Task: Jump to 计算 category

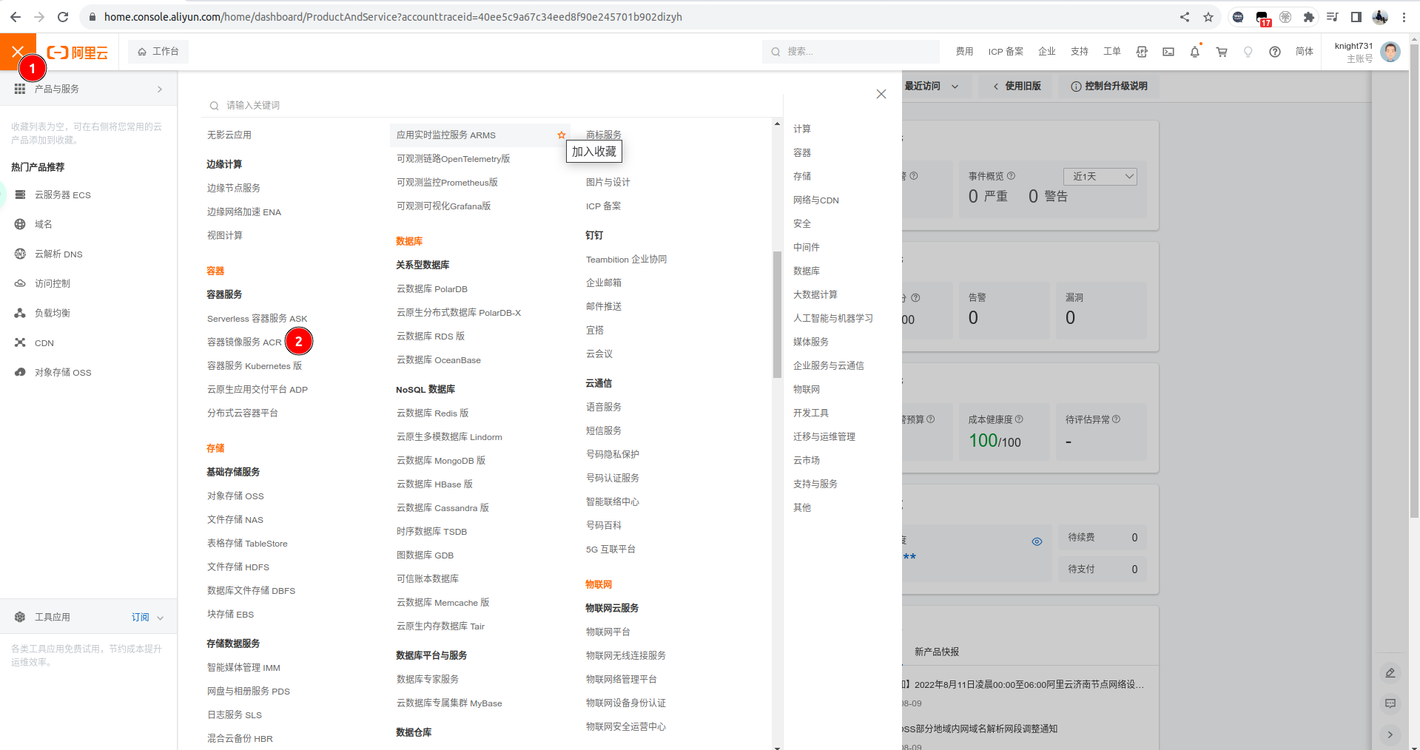Action: click(802, 129)
